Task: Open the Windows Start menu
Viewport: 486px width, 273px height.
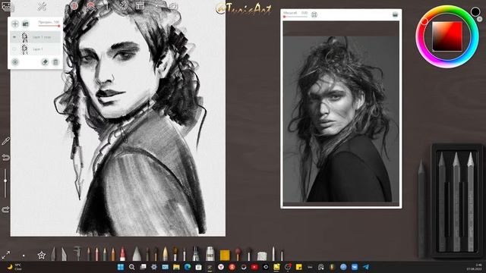Action: pos(121,267)
